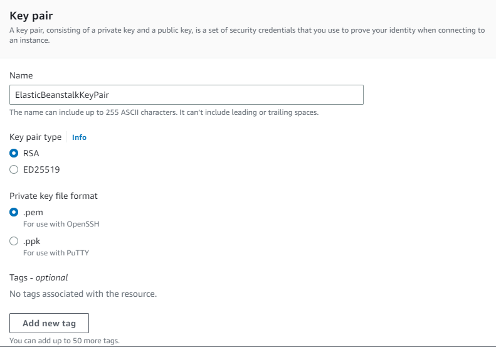
Task: Click the 50 more tags hint text
Action: pyautogui.click(x=65, y=341)
